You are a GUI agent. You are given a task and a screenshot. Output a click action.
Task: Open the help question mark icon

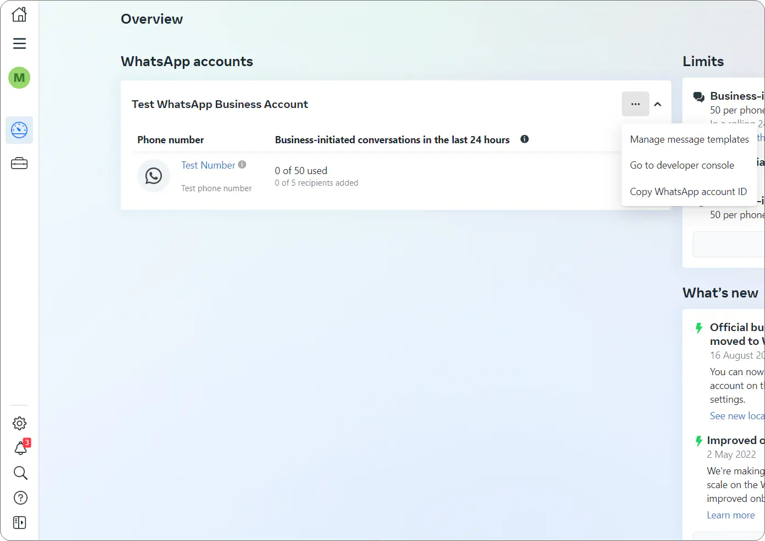point(20,497)
